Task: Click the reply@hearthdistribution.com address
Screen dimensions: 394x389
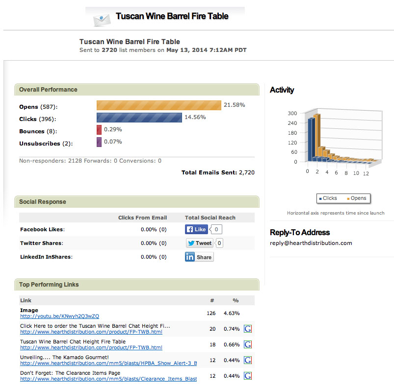Action: coord(311,243)
